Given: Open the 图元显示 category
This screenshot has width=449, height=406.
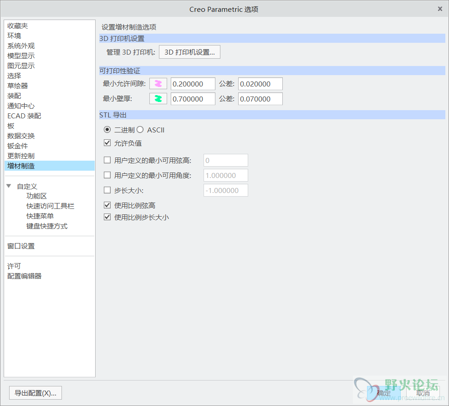Looking at the screenshot, I should pyautogui.click(x=50, y=66).
